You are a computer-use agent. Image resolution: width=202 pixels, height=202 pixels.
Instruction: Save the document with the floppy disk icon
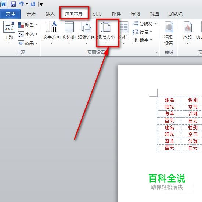pyautogui.click(x=13, y=4)
